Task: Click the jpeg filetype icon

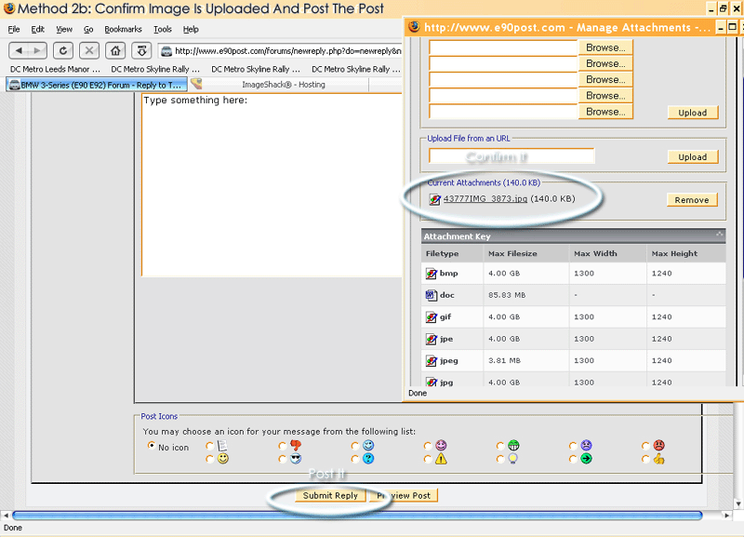Action: (431, 361)
